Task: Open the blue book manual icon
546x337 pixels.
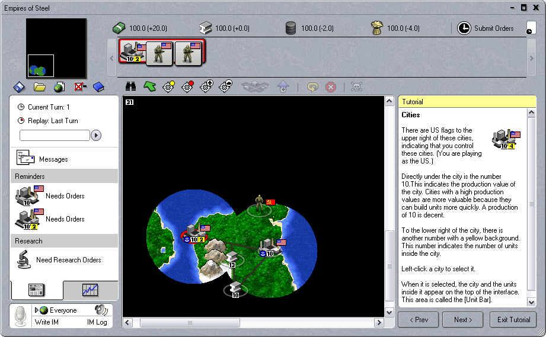Action: click(x=98, y=87)
